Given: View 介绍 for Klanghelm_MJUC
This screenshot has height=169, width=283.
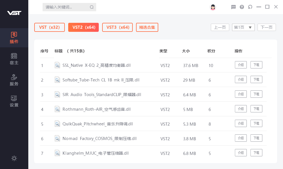Looking at the screenshot, I should coord(241,153).
